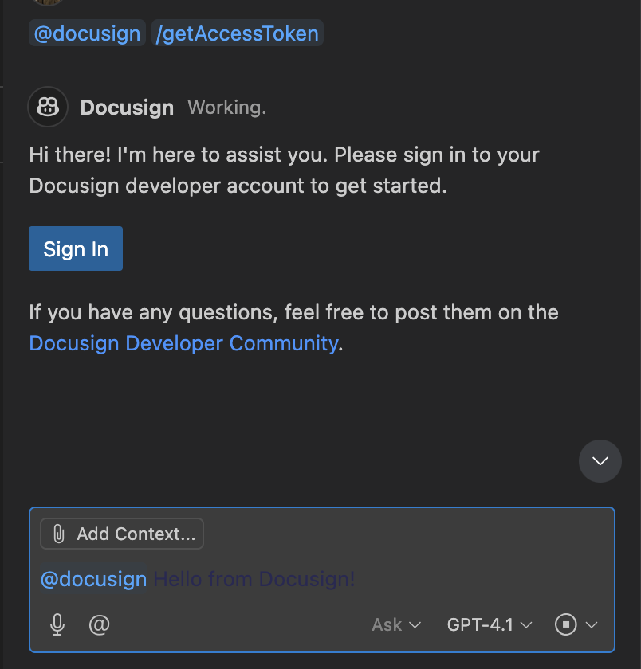Expand the send options chevron
641x669 pixels.
point(592,624)
